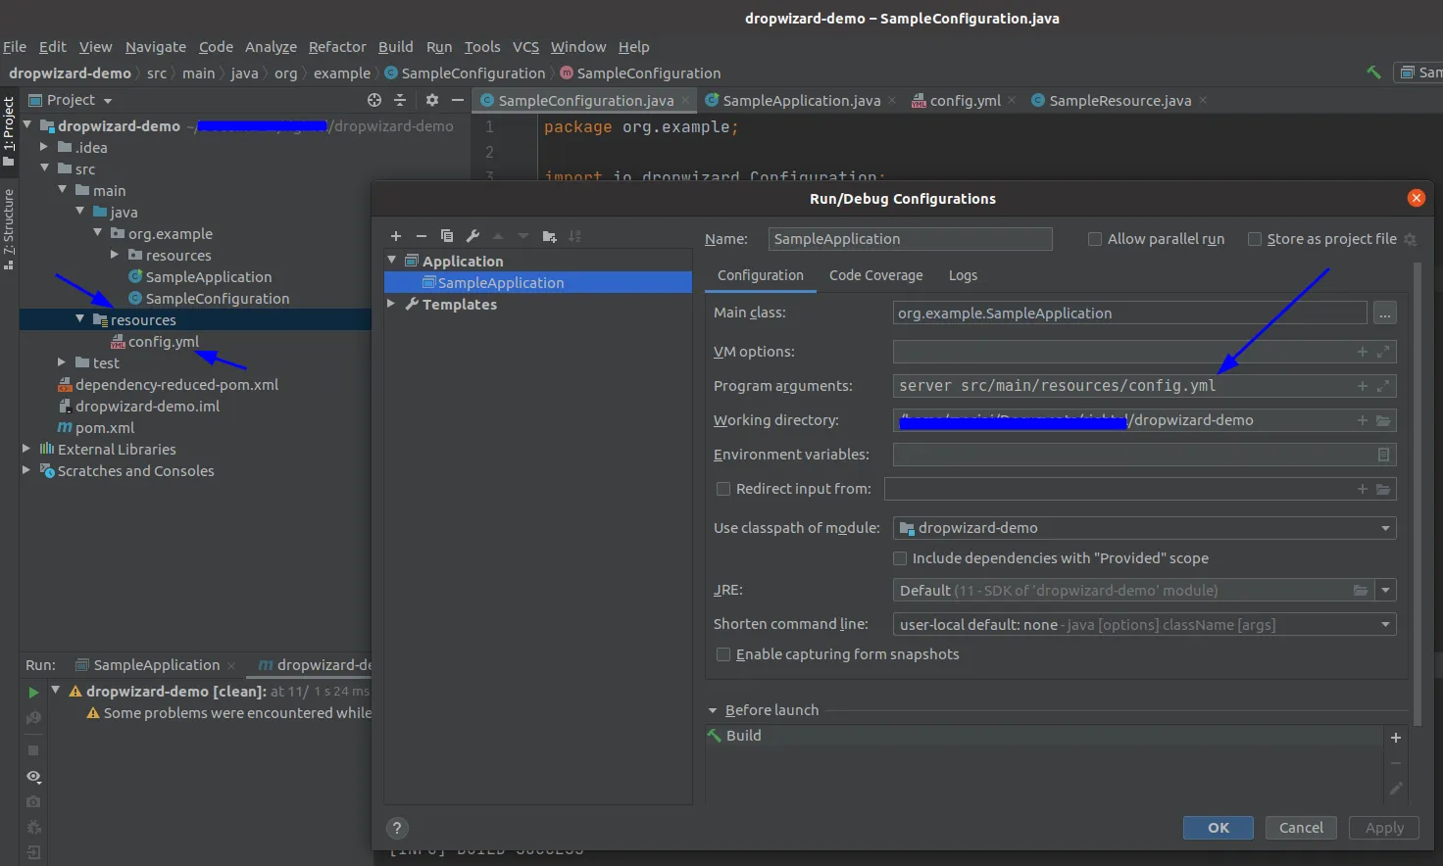Build project with hammer icon

[x=1374, y=72]
